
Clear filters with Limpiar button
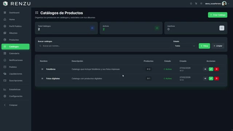pyautogui.click(x=218, y=46)
